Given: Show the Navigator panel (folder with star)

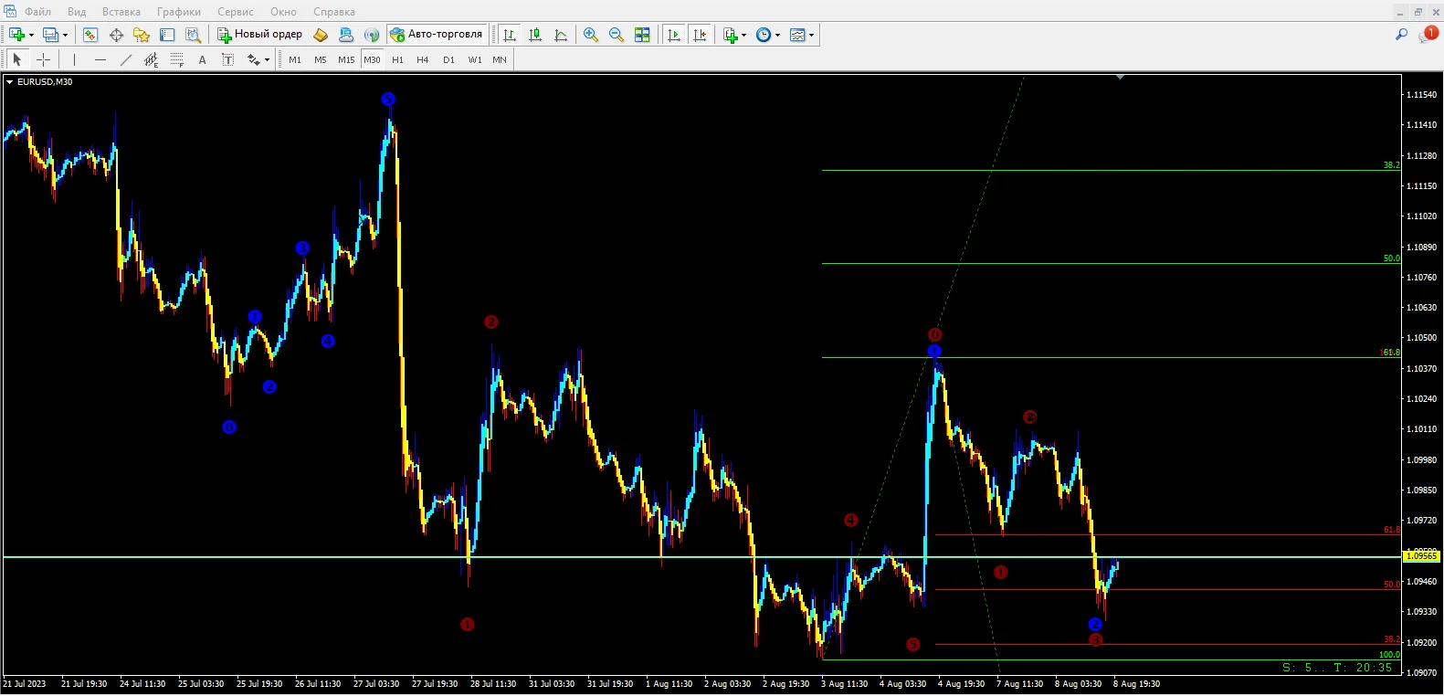Looking at the screenshot, I should (x=142, y=35).
